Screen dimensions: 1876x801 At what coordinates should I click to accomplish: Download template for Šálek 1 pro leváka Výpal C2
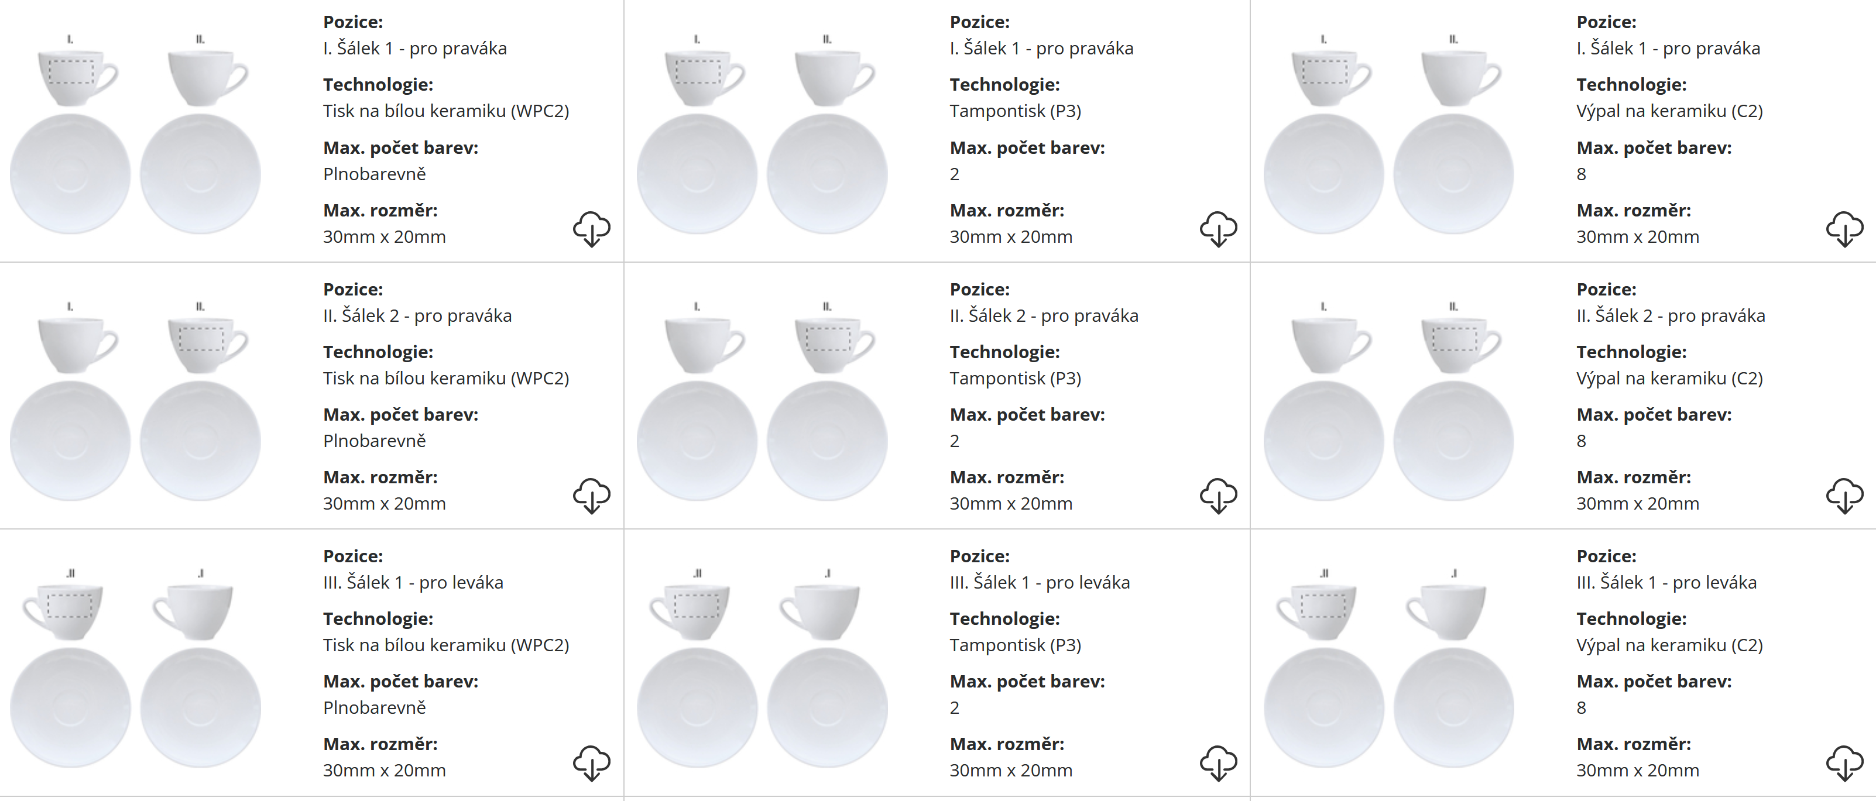click(1844, 763)
